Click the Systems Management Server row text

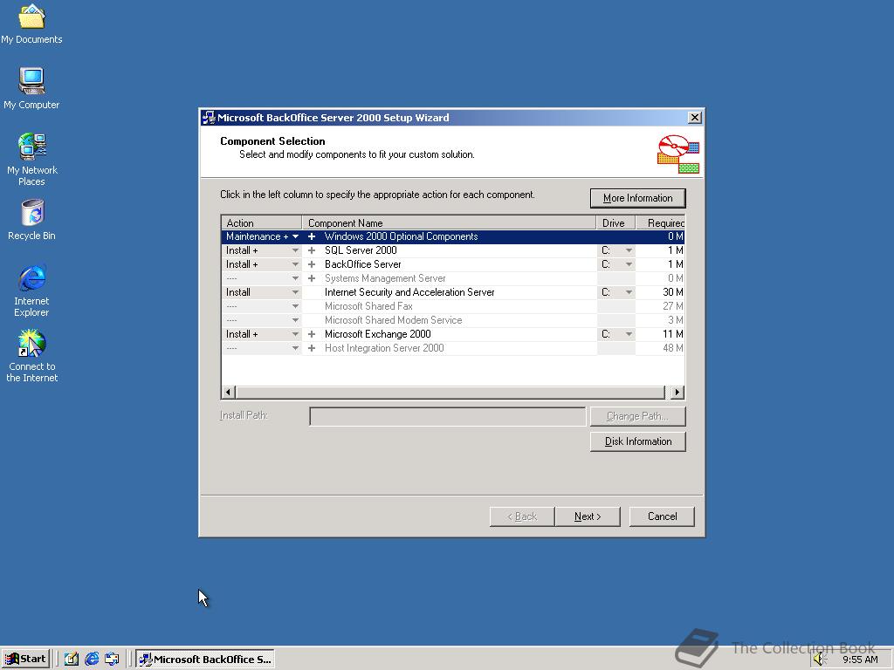385,278
